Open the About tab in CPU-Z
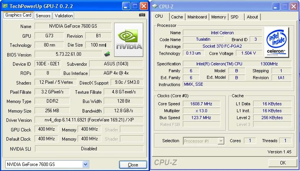The height and width of the screenshot is (171, 300). click(x=252, y=17)
